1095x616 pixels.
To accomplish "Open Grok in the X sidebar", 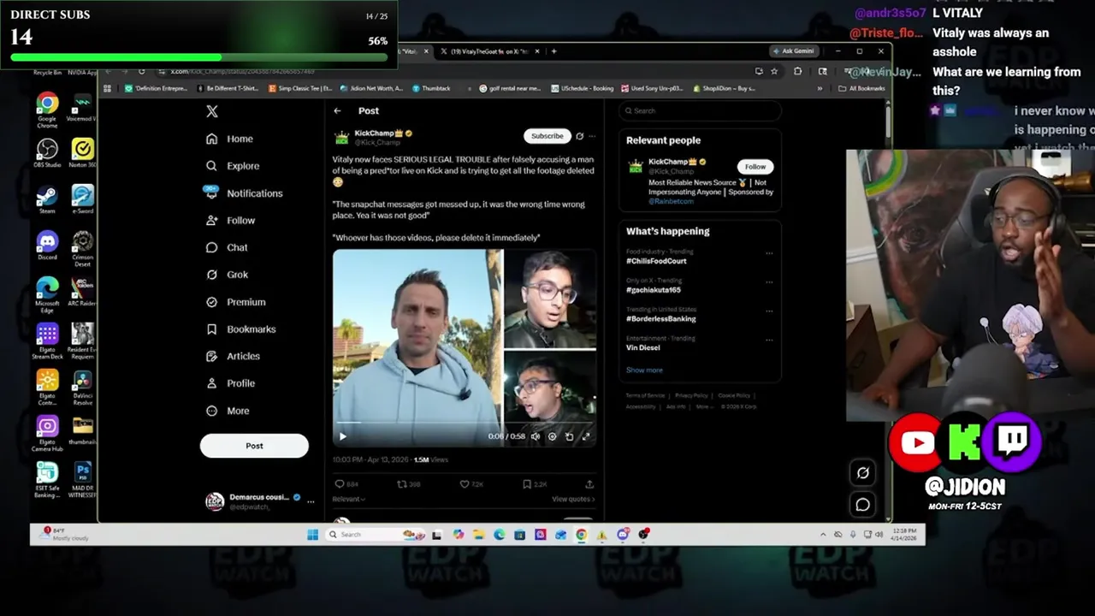I will (x=227, y=275).
